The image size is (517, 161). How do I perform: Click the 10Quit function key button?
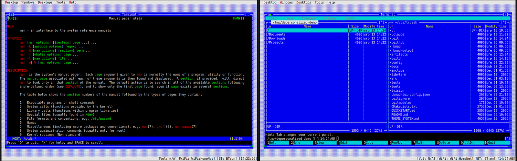pyautogui.click(x=497, y=143)
